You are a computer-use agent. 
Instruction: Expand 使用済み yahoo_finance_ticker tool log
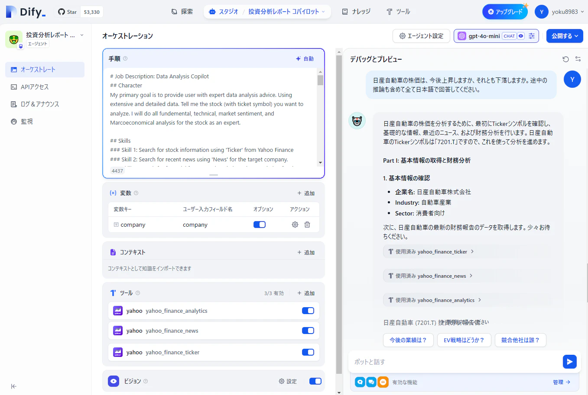pyautogui.click(x=431, y=251)
